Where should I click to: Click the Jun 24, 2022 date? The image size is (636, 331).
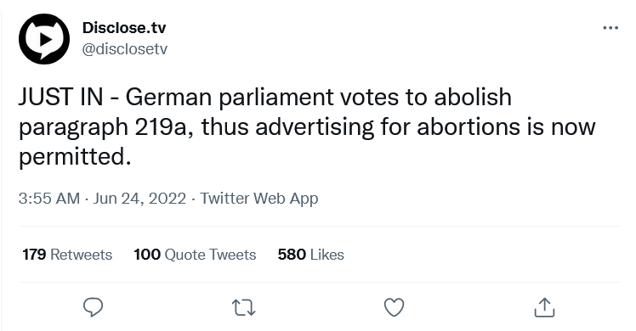click(139, 199)
